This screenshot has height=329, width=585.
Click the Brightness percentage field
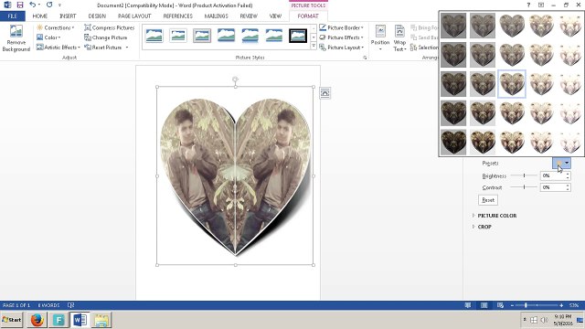pyautogui.click(x=552, y=175)
